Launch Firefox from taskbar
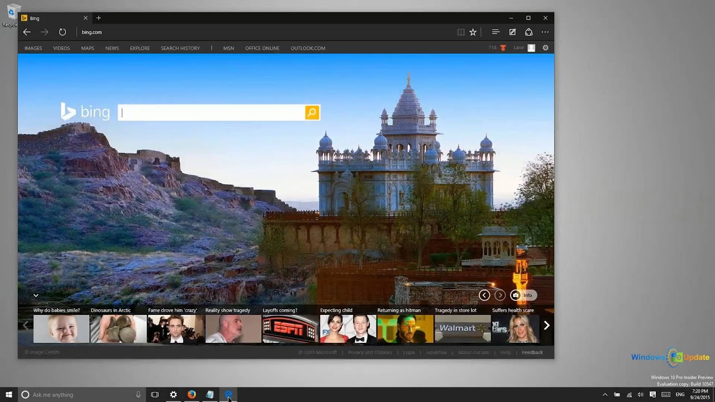This screenshot has height=402, width=715. coord(192,395)
